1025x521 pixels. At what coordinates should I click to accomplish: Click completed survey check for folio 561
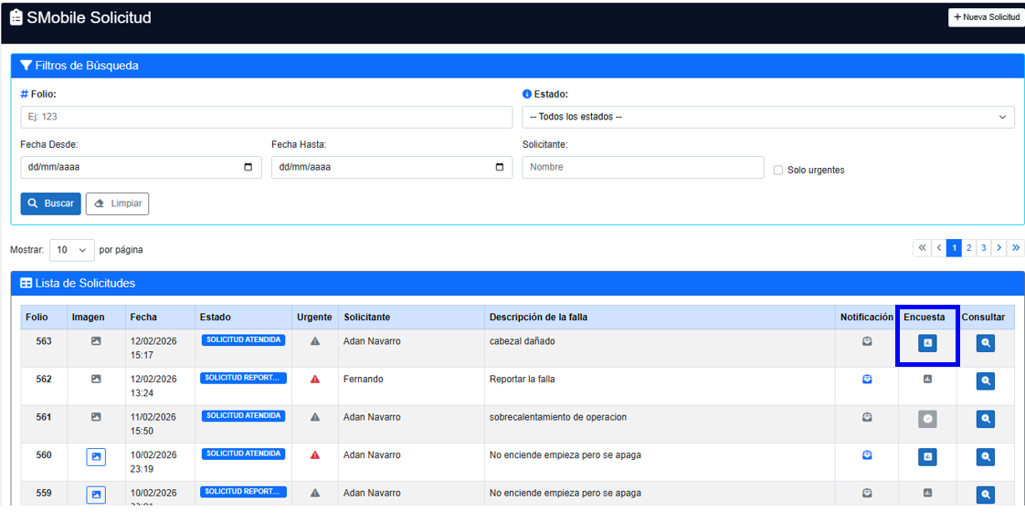(927, 419)
